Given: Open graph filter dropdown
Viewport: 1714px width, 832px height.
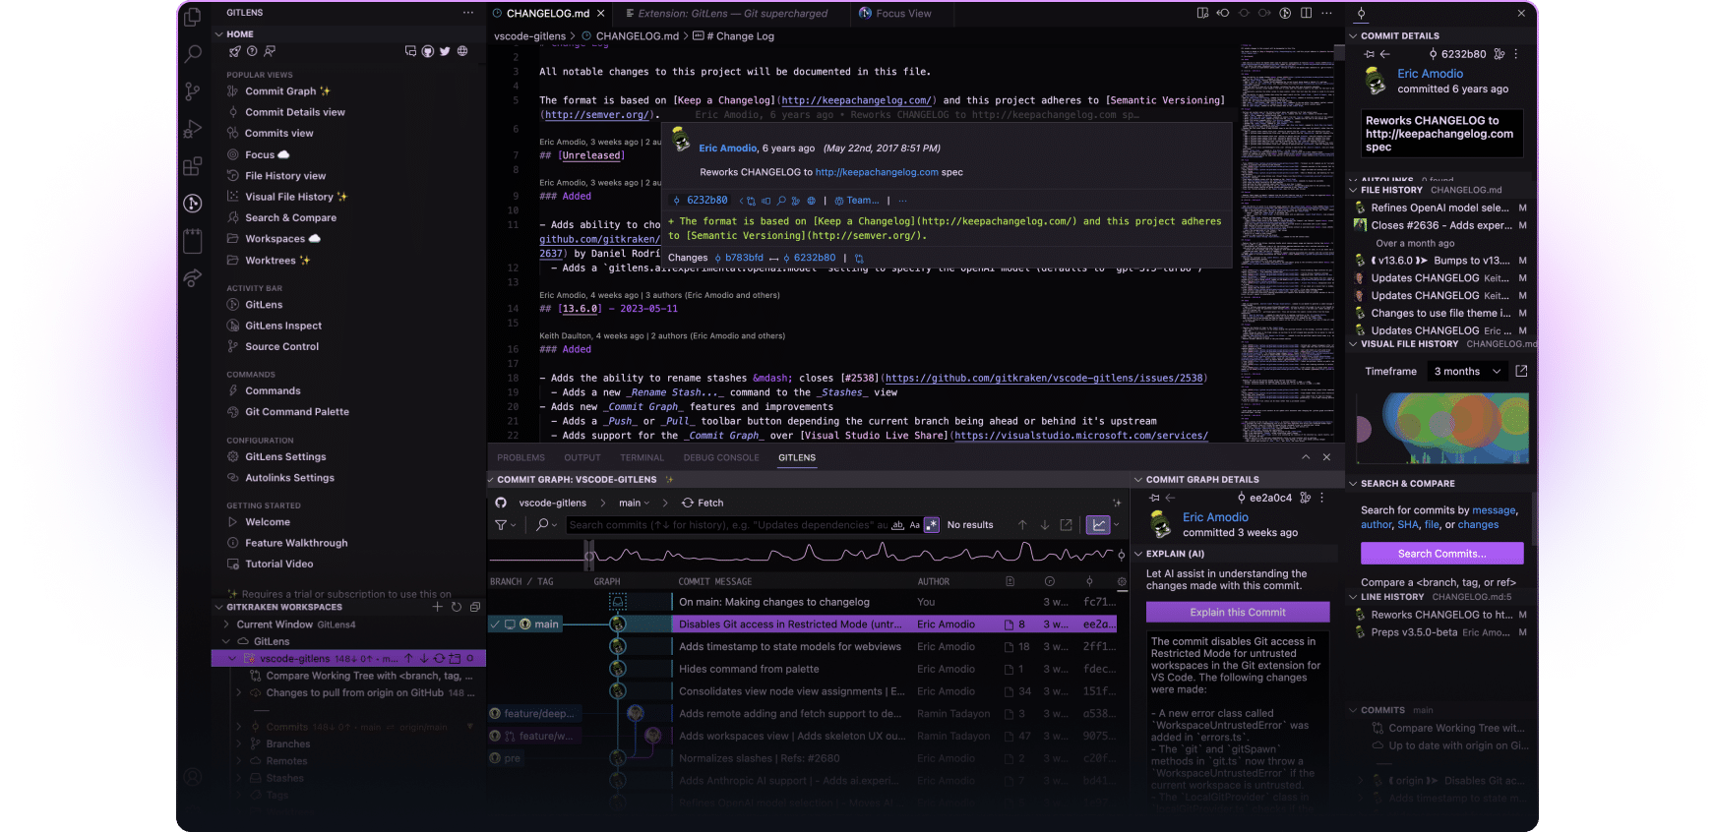Looking at the screenshot, I should (x=505, y=525).
